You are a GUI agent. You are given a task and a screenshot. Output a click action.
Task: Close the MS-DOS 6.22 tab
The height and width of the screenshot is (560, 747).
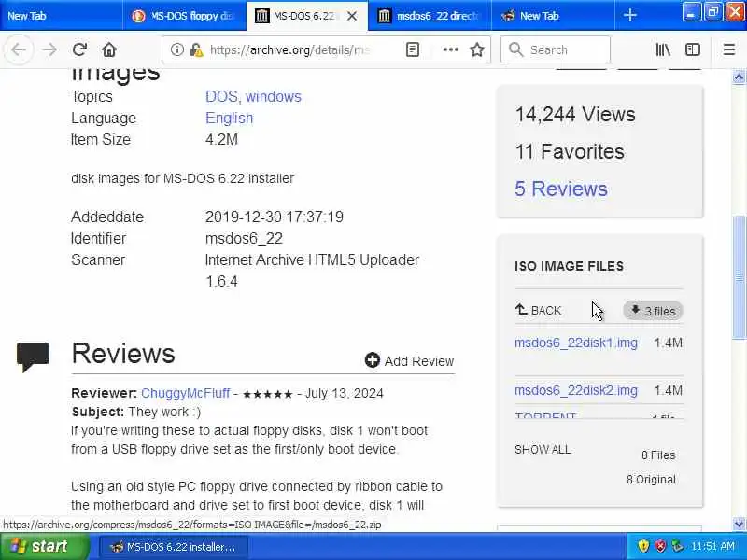pyautogui.click(x=352, y=16)
